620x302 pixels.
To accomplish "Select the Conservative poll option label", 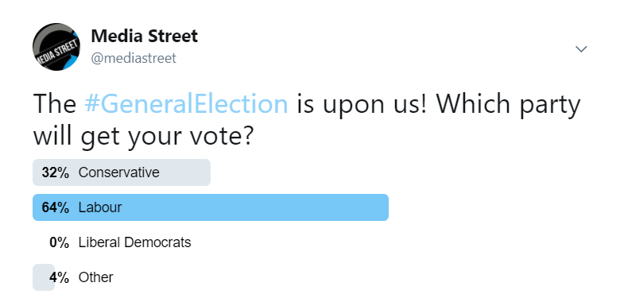I will [119, 172].
